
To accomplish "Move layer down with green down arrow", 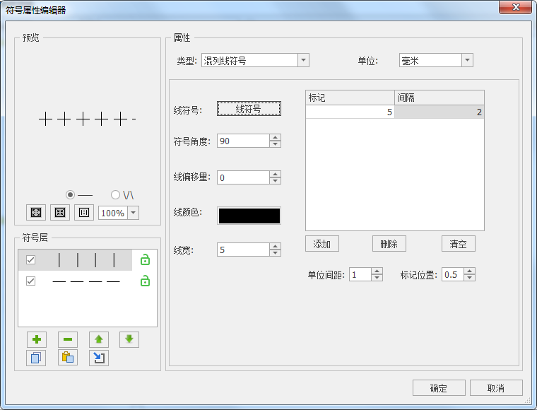I will coord(129,339).
